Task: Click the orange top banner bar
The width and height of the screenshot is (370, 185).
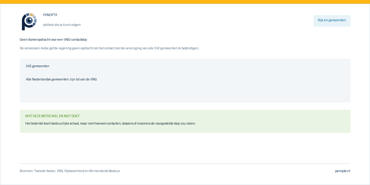Action: pos(185,2)
